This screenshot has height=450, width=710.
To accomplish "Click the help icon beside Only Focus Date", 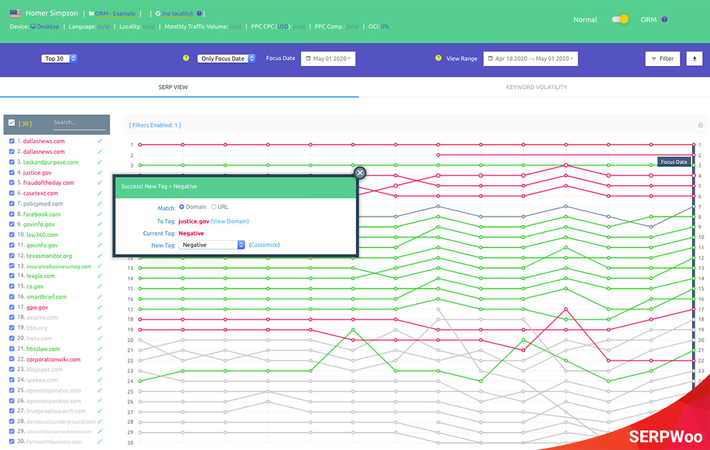I will pos(186,59).
